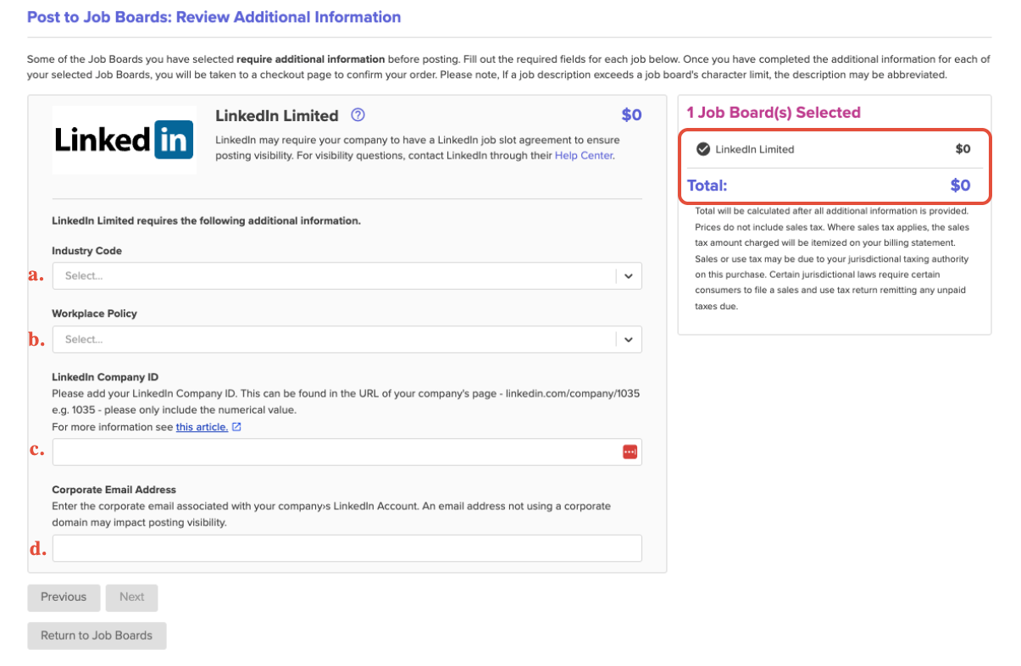Toggle the LinkedIn Limited checkmark in selected boards
Viewport: 1021px width, 666px height.
coord(702,149)
